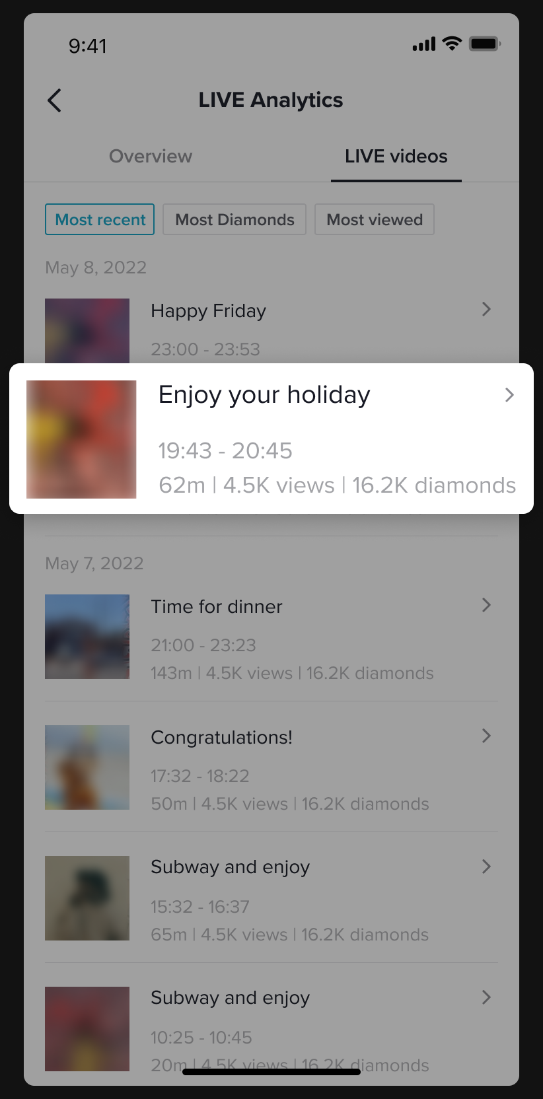The image size is (543, 1099).
Task: Select the Most Diamonds filter
Action: tap(235, 219)
